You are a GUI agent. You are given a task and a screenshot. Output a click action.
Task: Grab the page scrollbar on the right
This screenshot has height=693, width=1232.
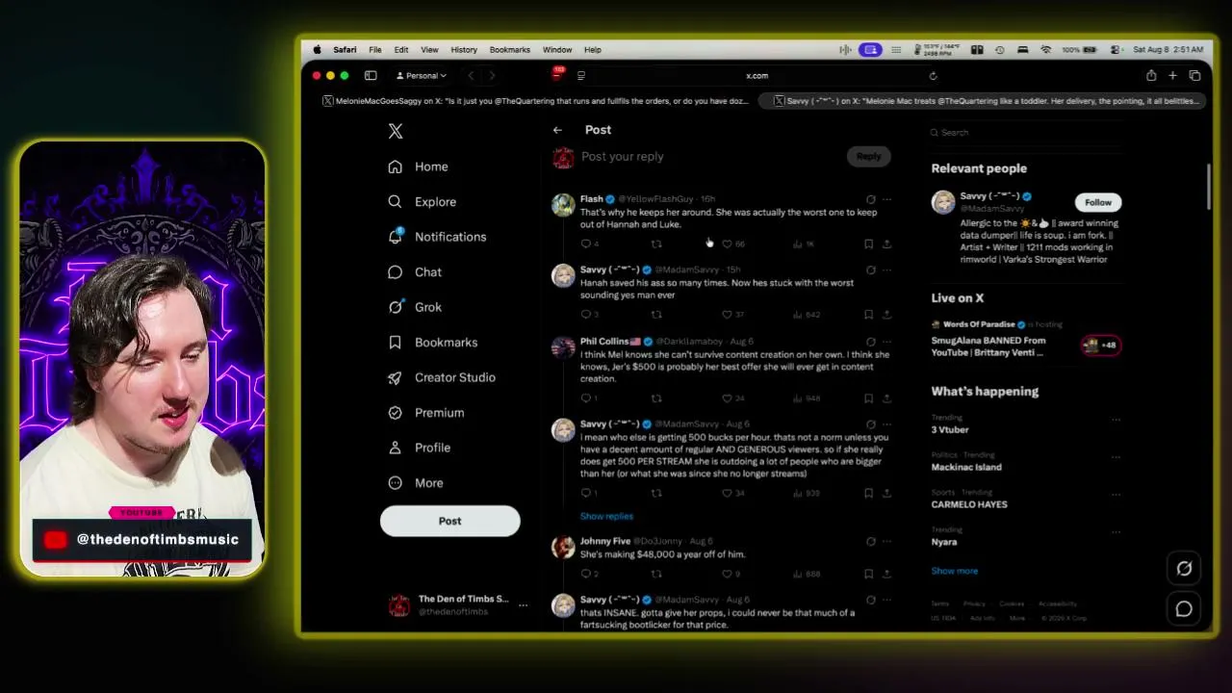(x=1208, y=187)
